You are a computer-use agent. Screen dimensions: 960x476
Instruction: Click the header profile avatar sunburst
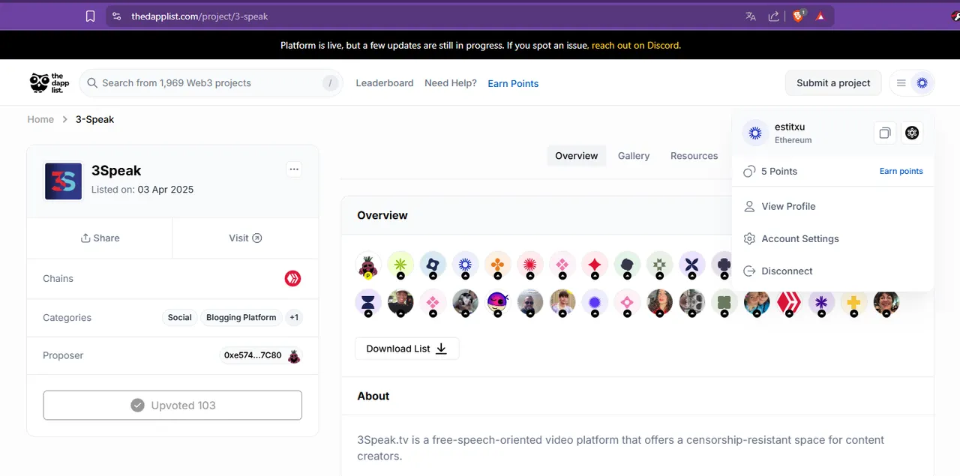(922, 83)
